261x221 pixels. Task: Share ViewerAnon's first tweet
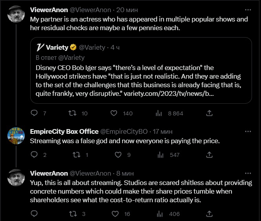(x=209, y=113)
